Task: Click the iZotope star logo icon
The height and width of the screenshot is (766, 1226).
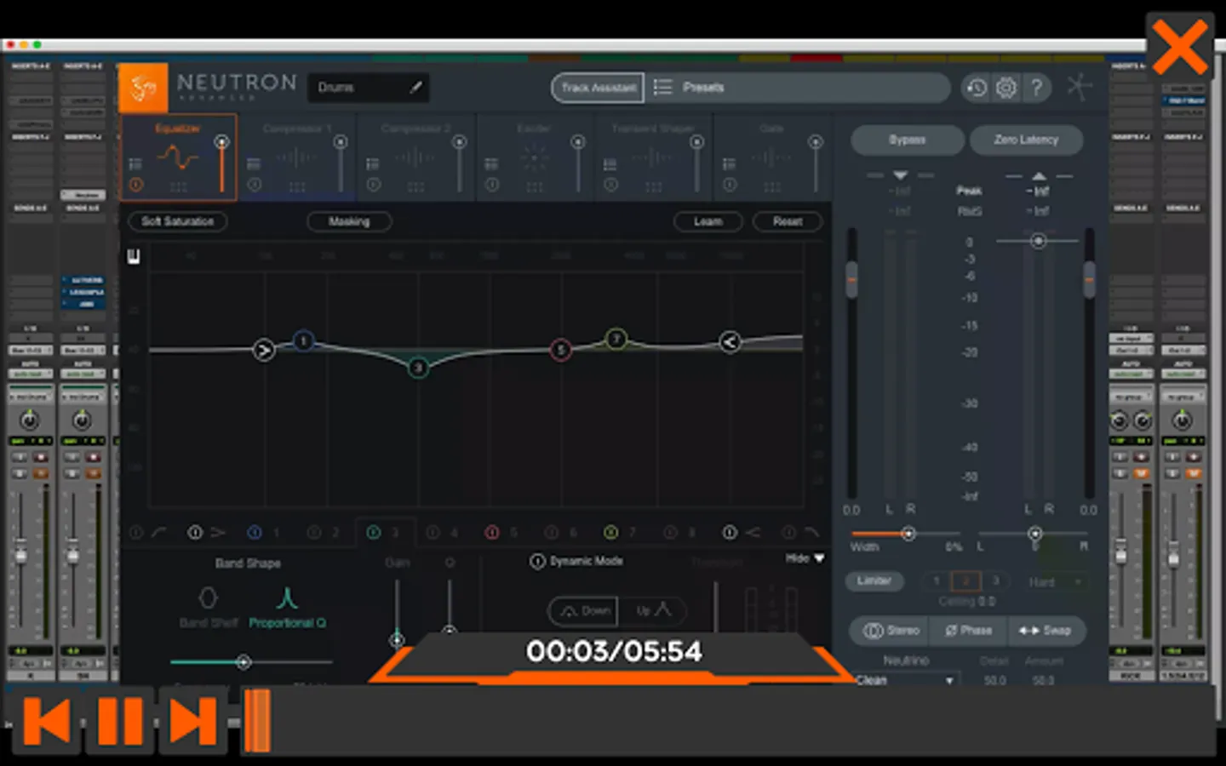Action: (1079, 87)
